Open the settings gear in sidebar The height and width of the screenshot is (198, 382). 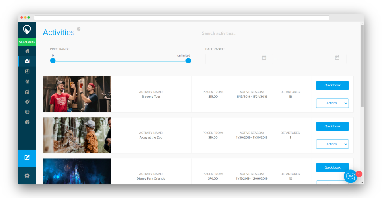[x=27, y=176]
